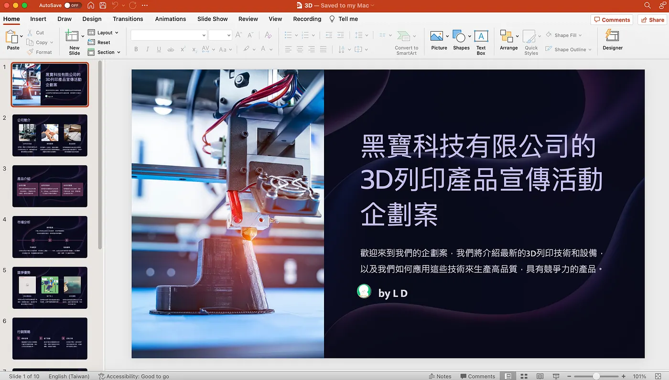Click Accessibility: Good to go status
Viewport: 669px width, 380px height.
pos(134,376)
